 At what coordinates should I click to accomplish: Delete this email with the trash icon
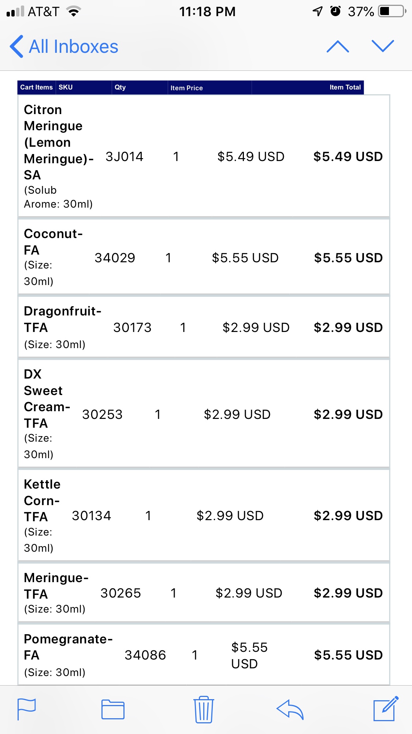point(204,709)
